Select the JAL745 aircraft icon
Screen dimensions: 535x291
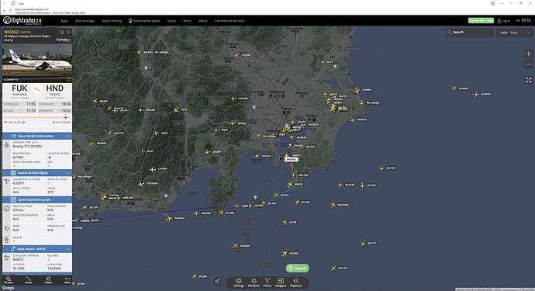tap(381, 168)
